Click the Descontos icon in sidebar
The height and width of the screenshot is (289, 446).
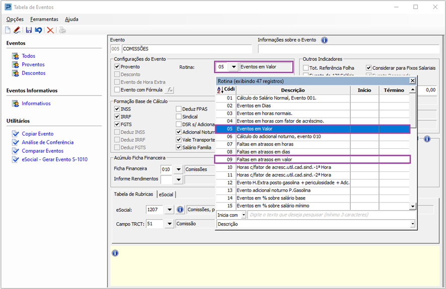pos(15,73)
